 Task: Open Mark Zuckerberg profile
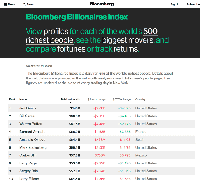point(33,147)
